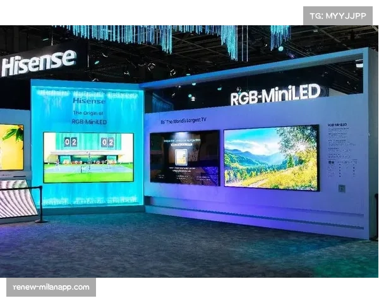Open the mountain landscape TV screen
Screen dimensions: 379x303
[271, 157]
